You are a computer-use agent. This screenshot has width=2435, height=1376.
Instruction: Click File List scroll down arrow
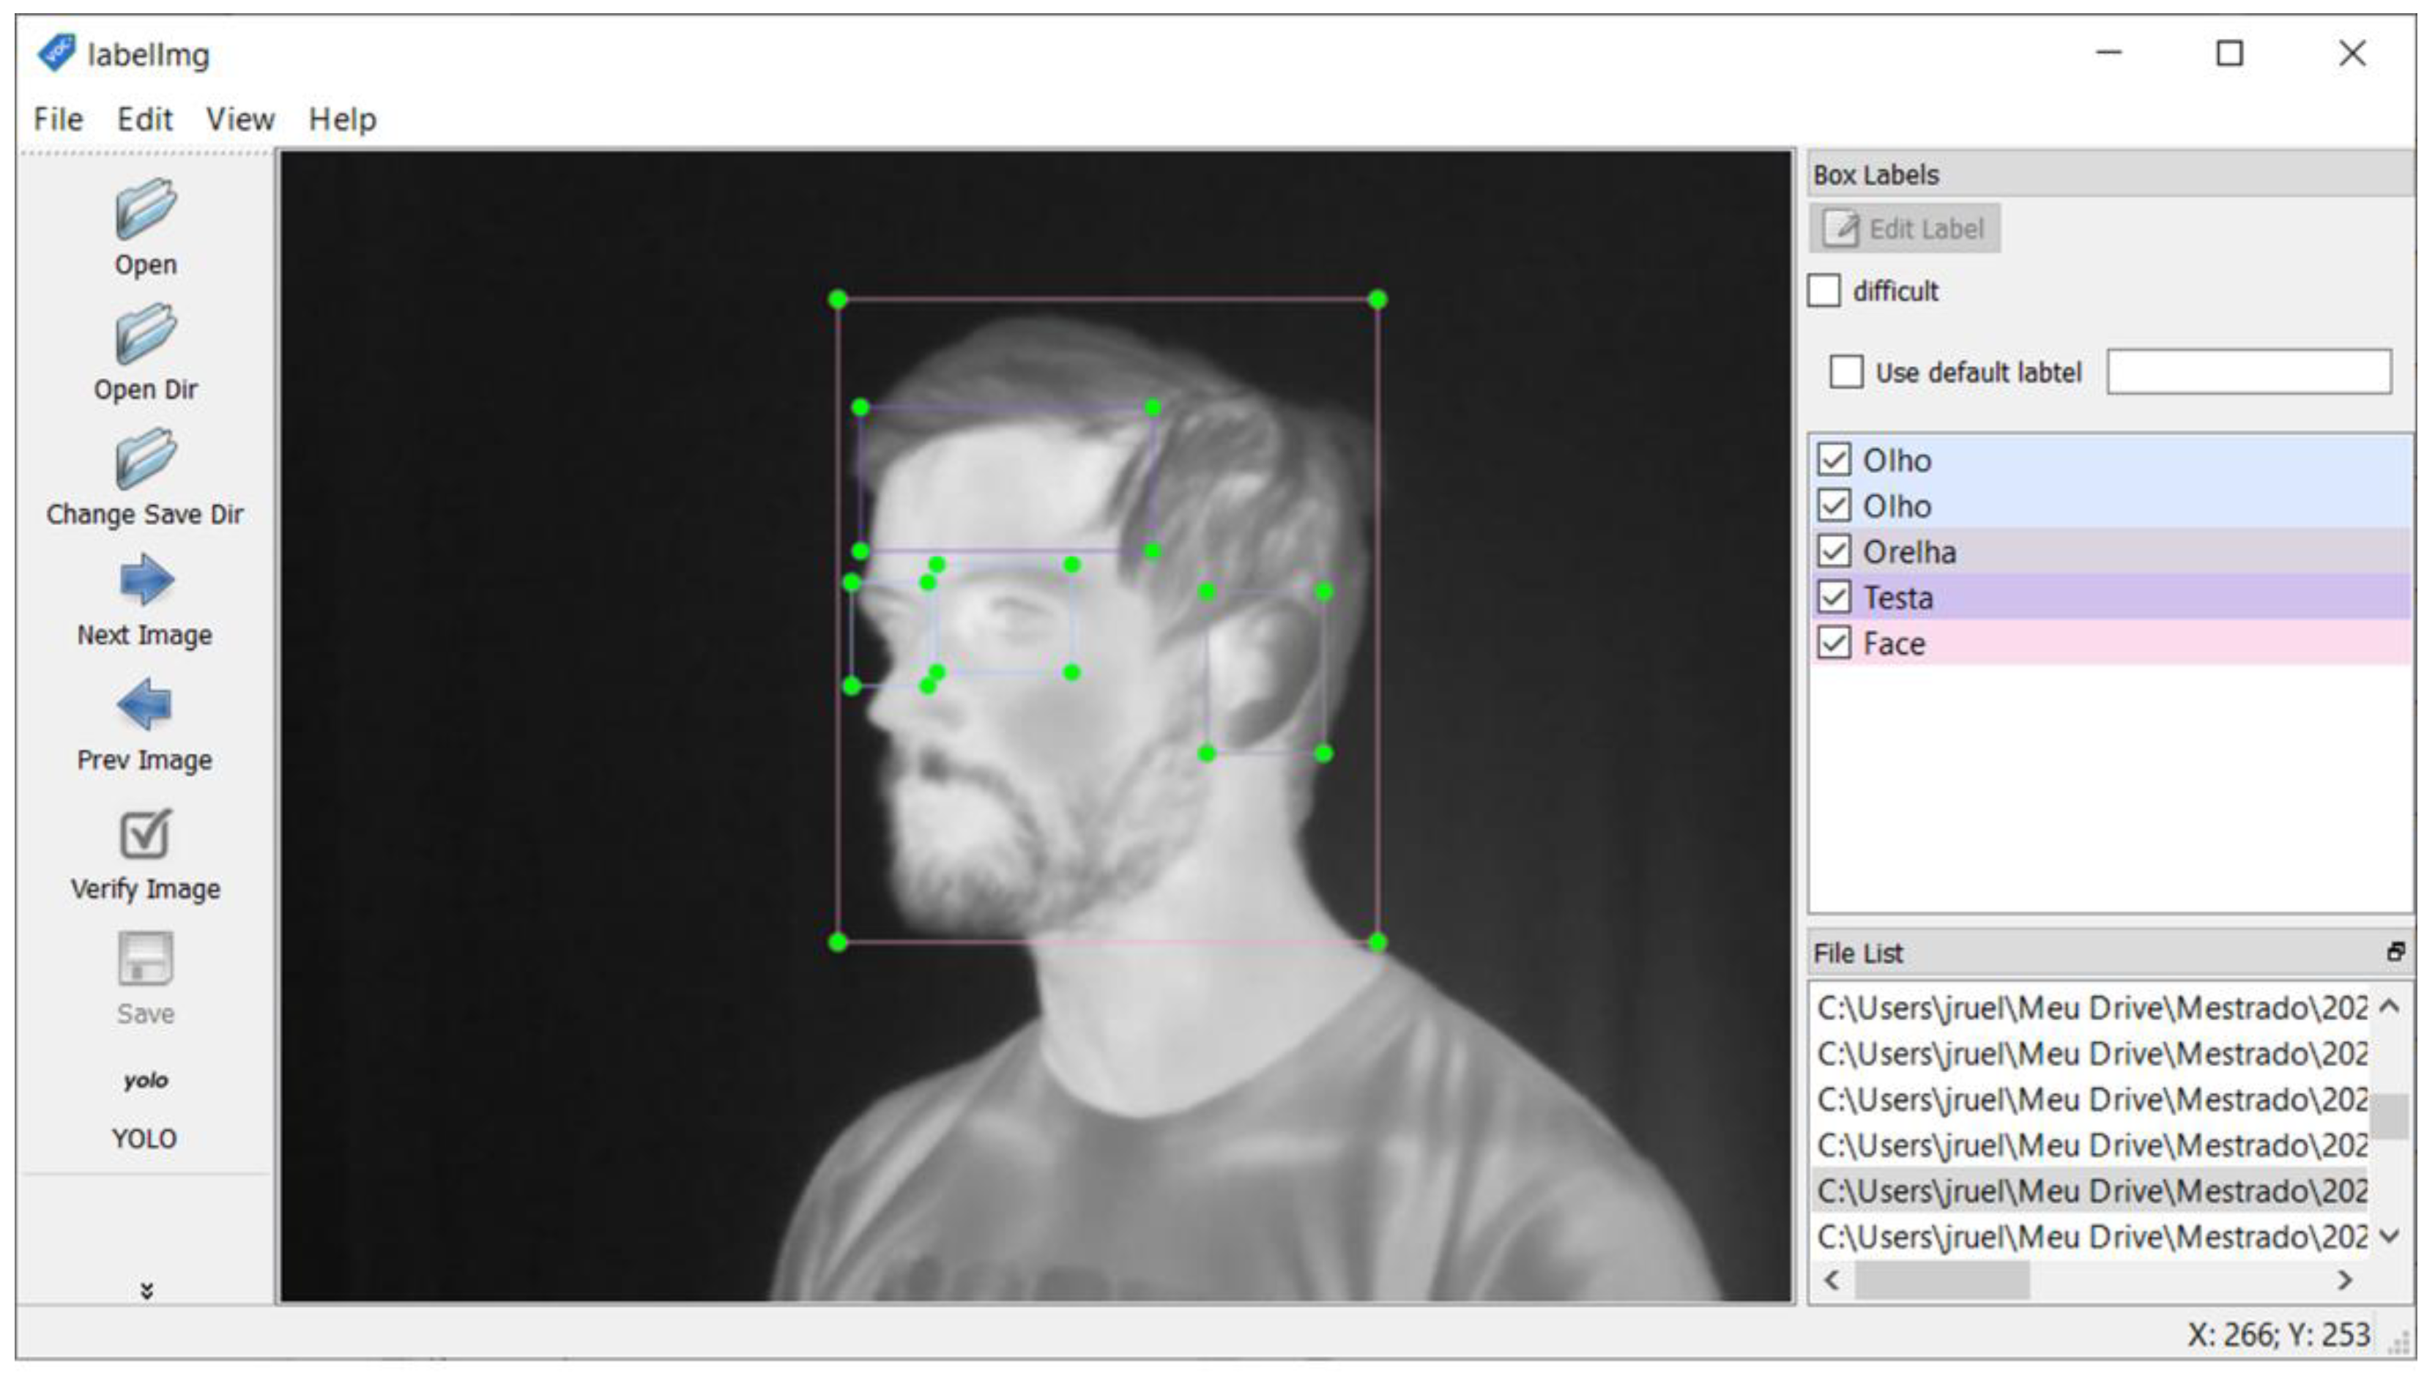coord(2389,1236)
